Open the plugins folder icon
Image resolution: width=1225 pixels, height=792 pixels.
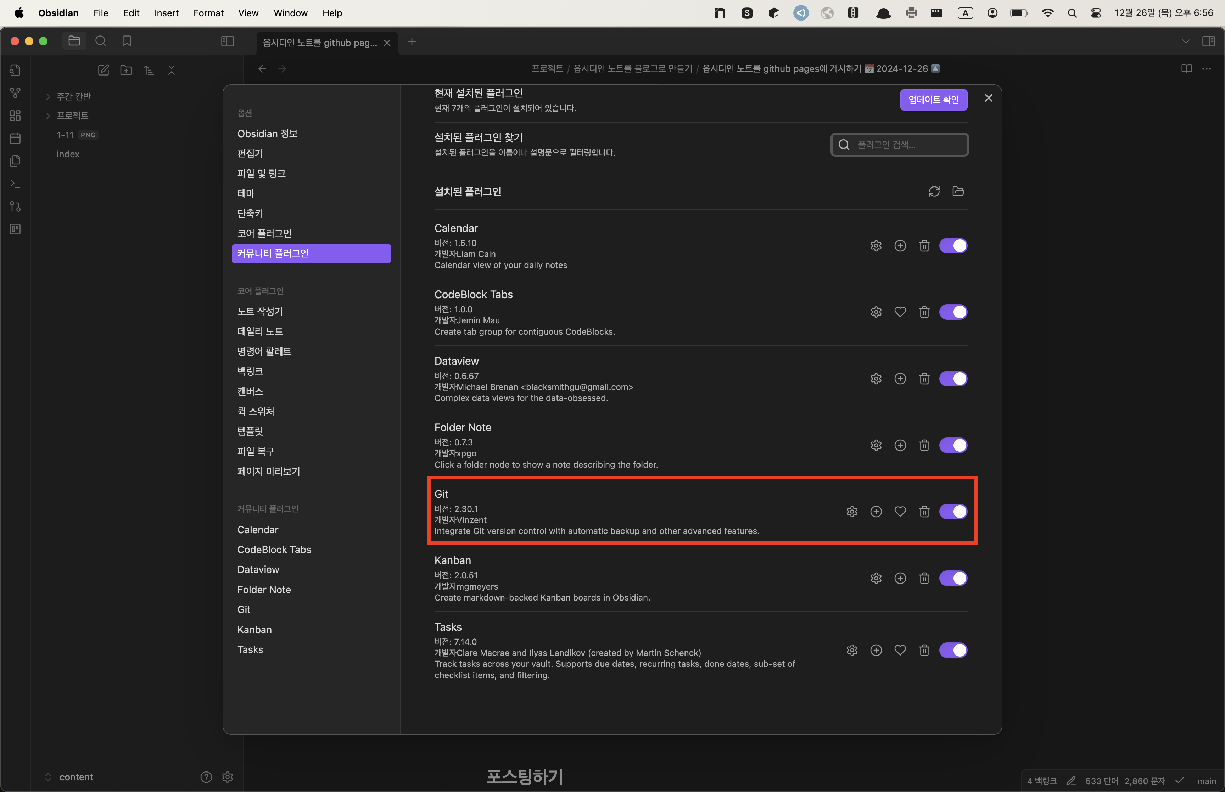click(x=958, y=191)
